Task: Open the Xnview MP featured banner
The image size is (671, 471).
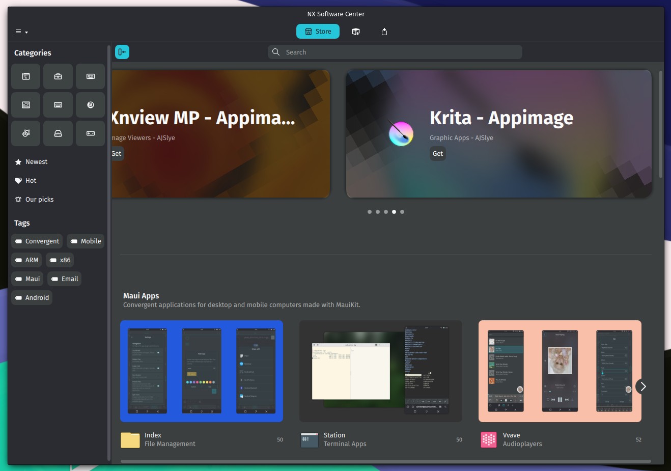Action: [220, 134]
